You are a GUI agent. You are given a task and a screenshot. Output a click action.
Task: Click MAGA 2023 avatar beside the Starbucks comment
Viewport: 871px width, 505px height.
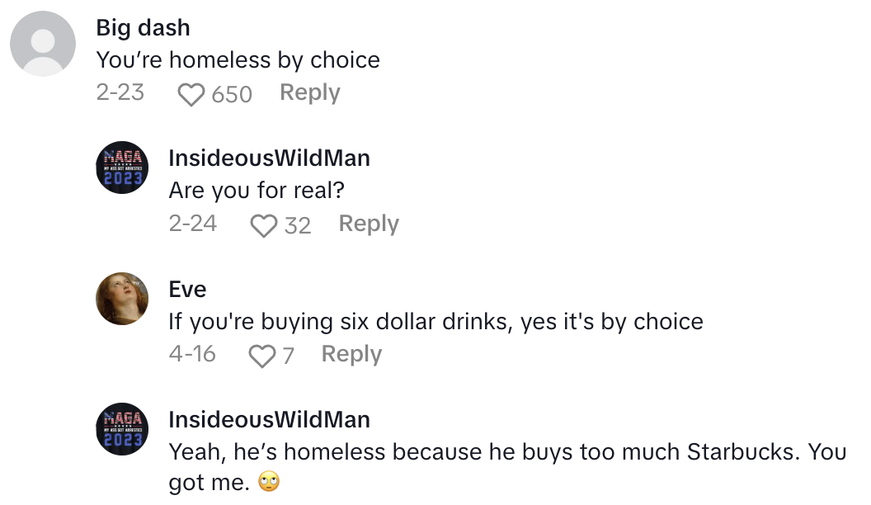(123, 429)
